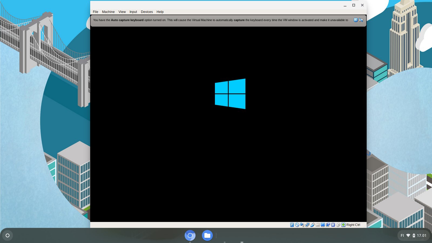Open the Devices menu
This screenshot has height=243, width=432.
[147, 12]
